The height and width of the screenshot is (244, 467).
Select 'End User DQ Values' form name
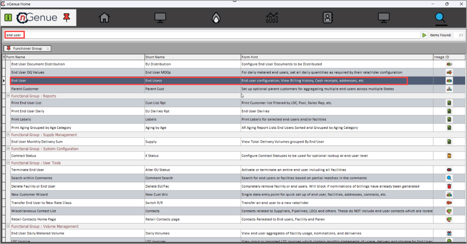(28, 72)
